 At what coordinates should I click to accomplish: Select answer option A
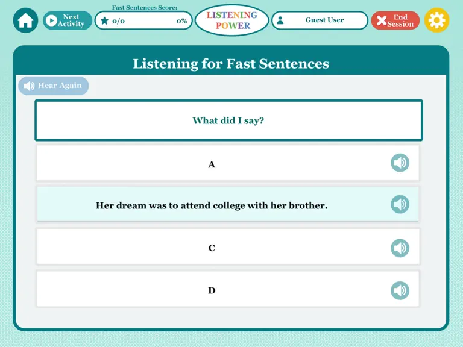pyautogui.click(x=228, y=163)
